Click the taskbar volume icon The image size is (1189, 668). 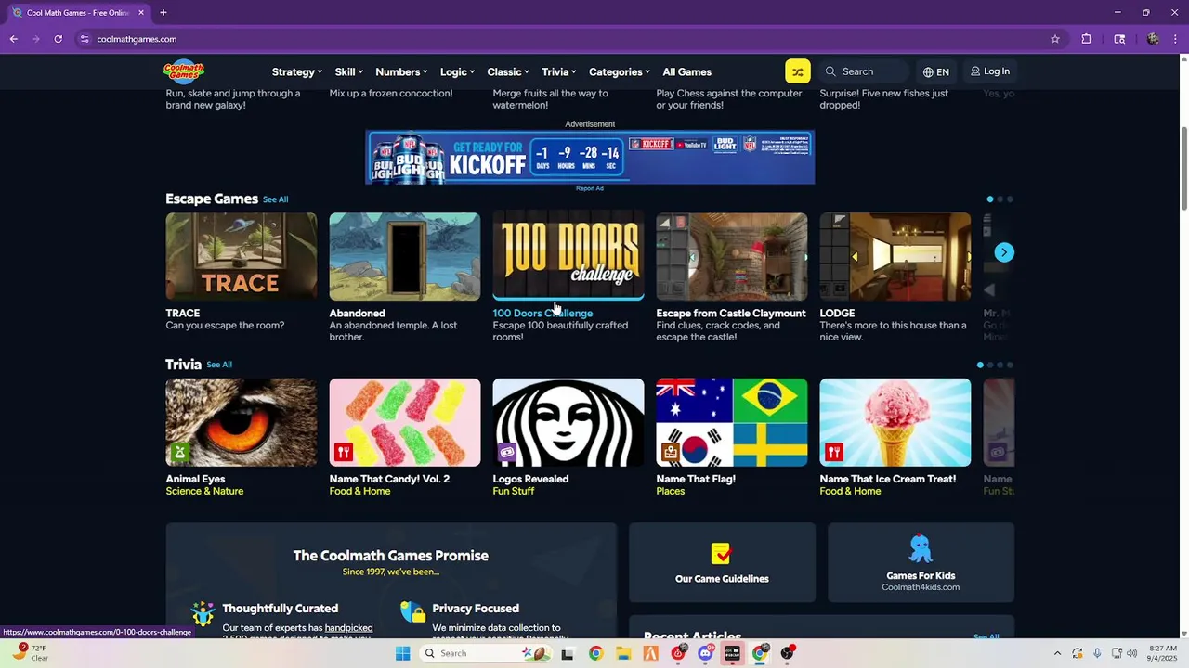1132,653
